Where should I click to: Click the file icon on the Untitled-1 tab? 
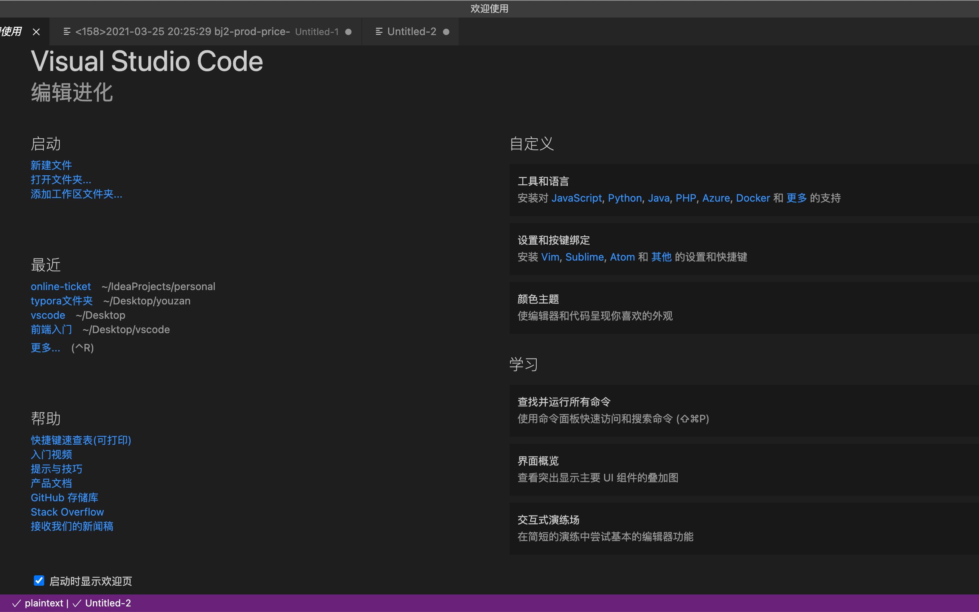point(67,31)
